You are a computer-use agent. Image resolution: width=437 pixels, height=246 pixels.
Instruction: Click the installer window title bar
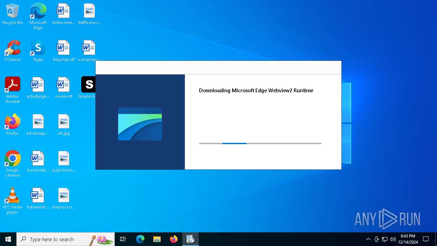(x=218, y=68)
